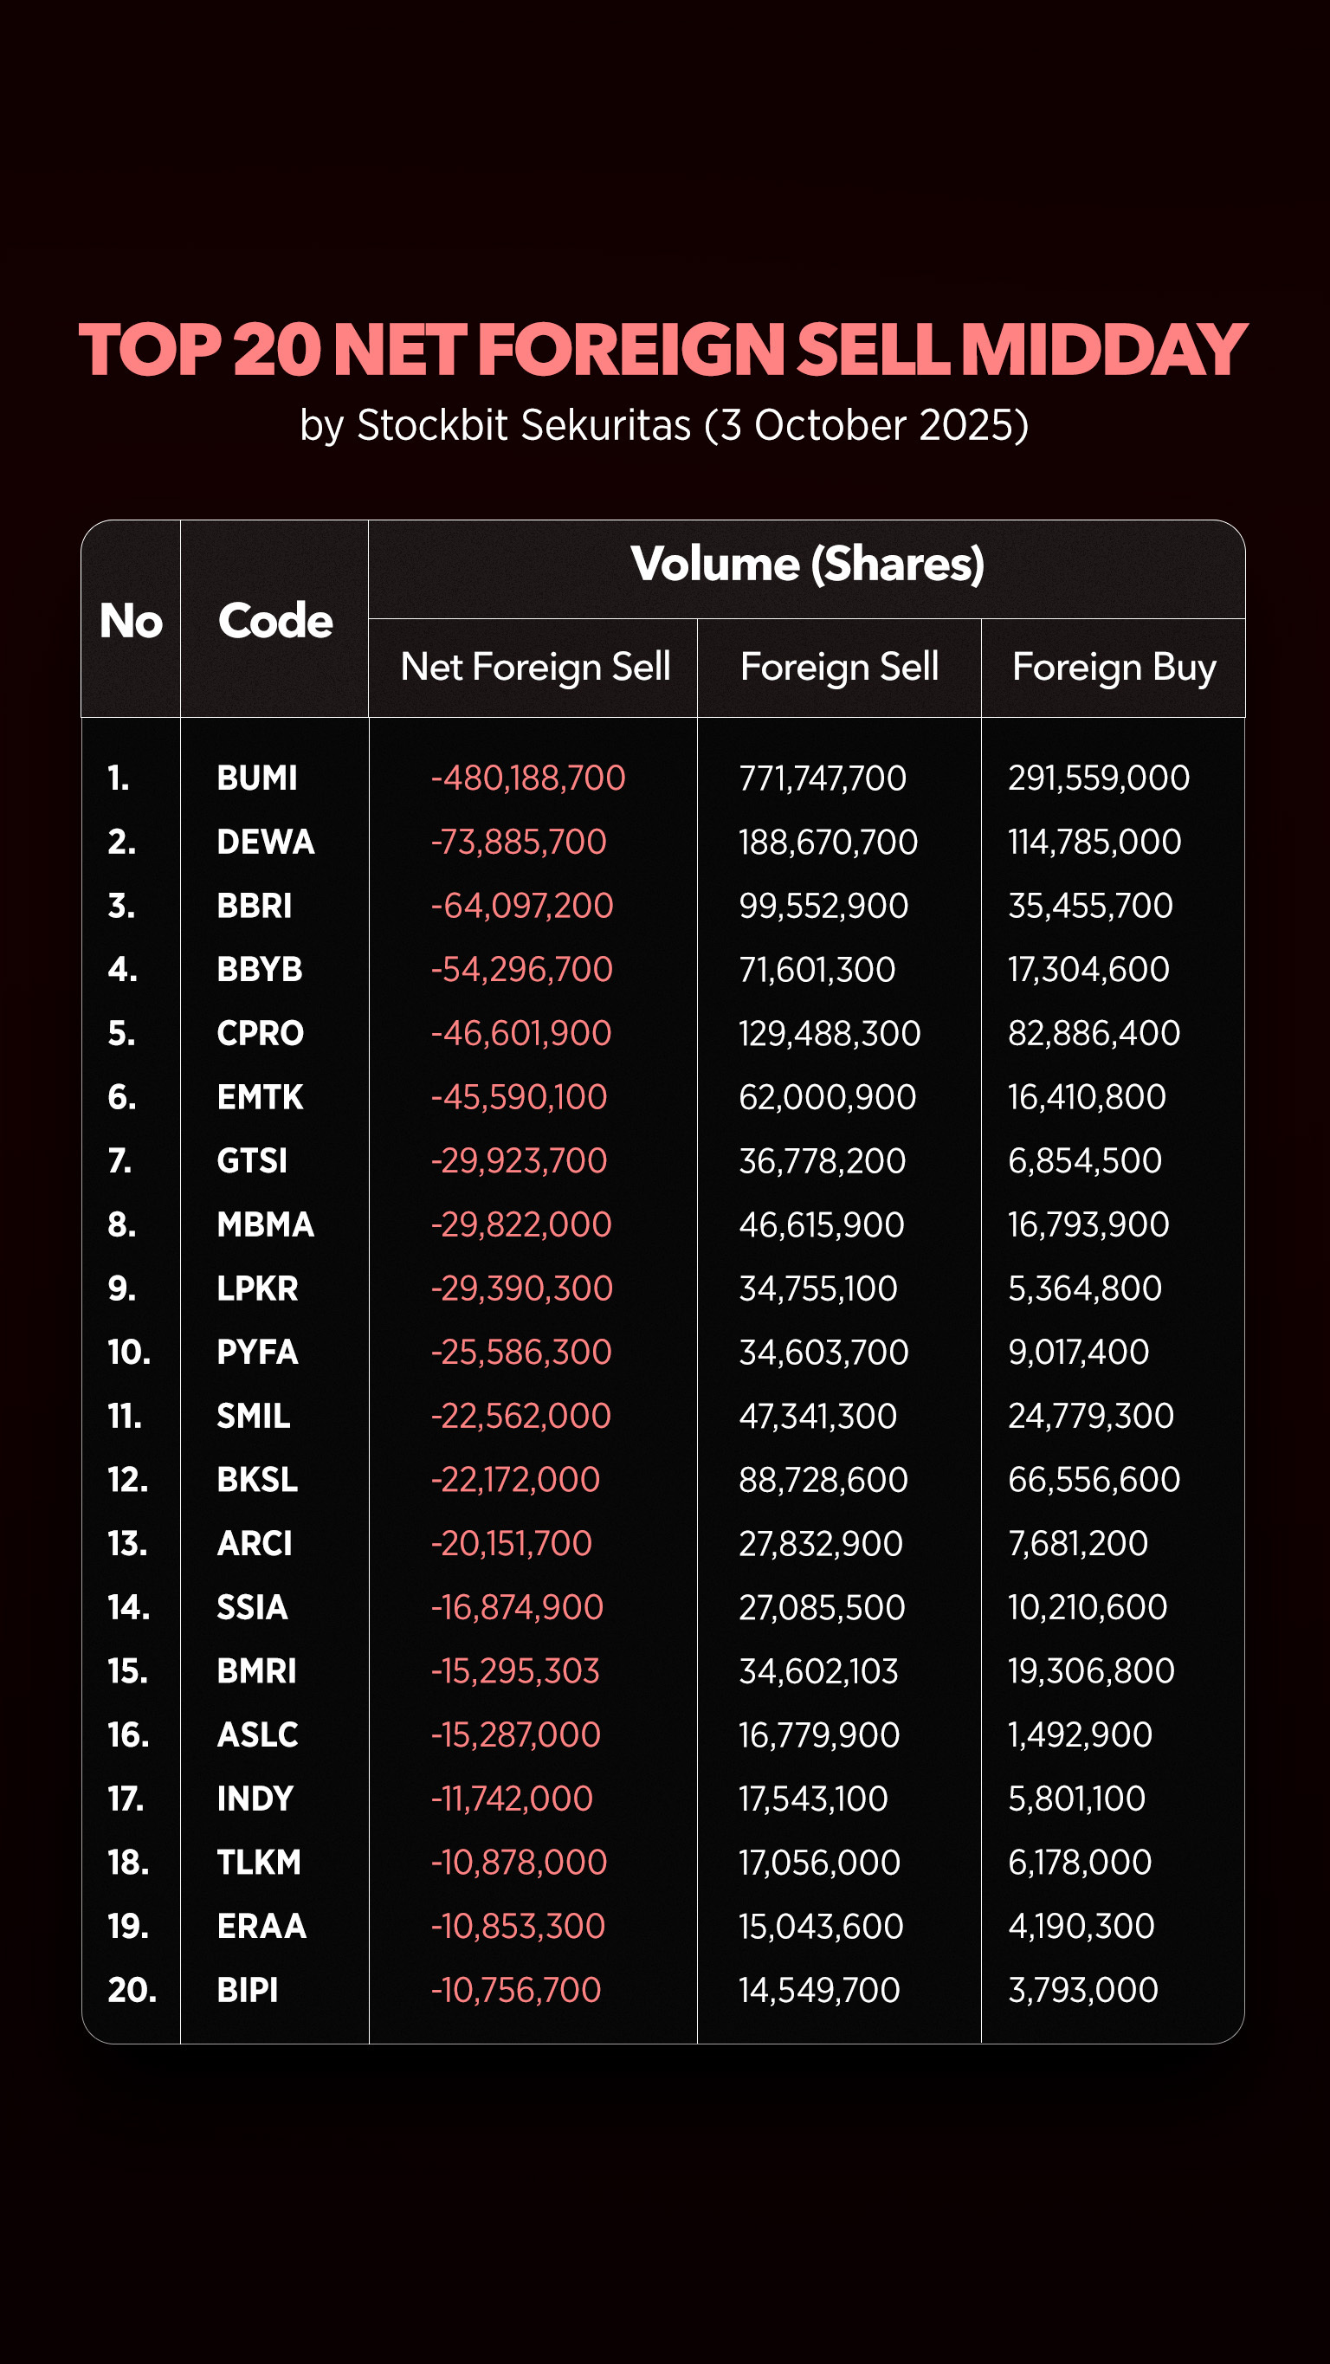
Task: Select the EMTK stock code
Action: (x=260, y=1096)
